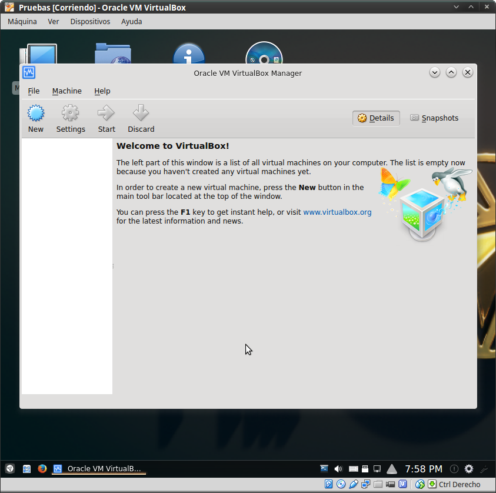Open the Ayuda menu
Screen dimensions: 496x493
tap(131, 22)
